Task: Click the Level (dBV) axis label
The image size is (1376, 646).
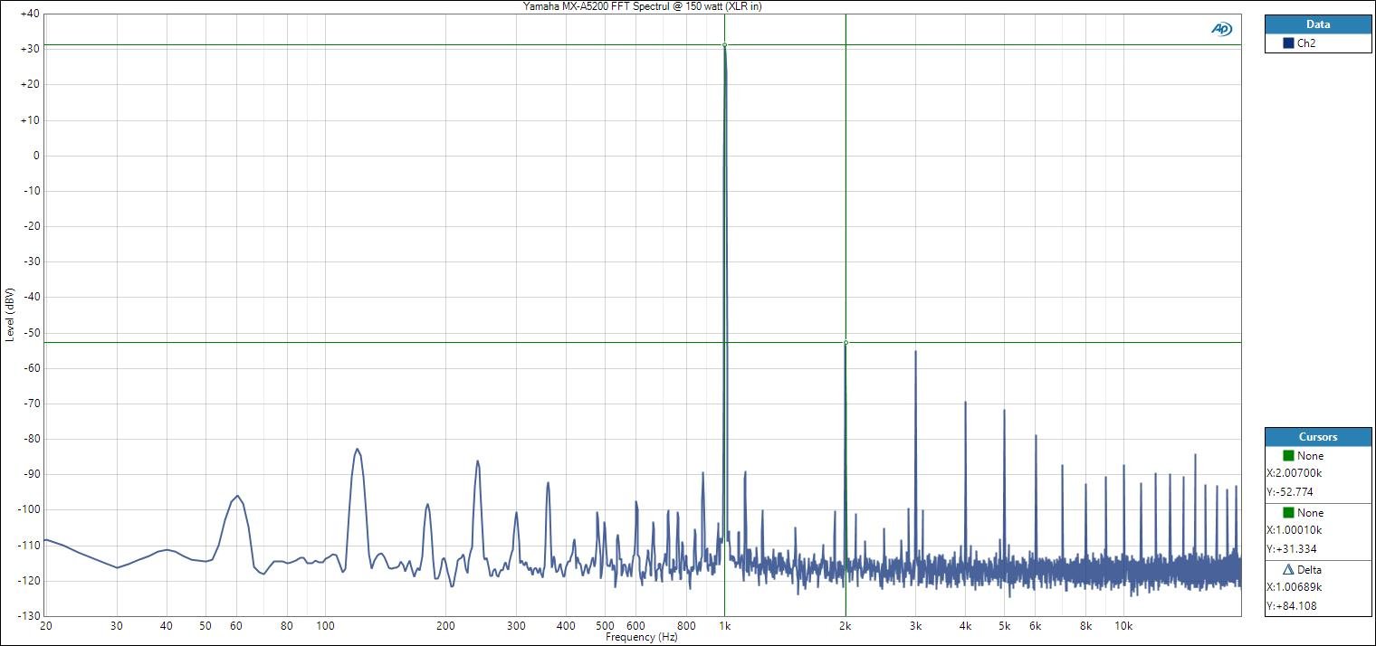Action: (x=9, y=314)
